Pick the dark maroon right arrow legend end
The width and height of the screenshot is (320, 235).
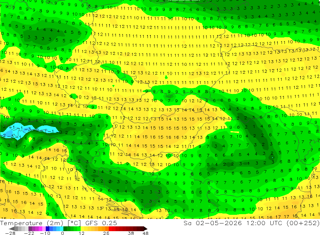point(145,229)
